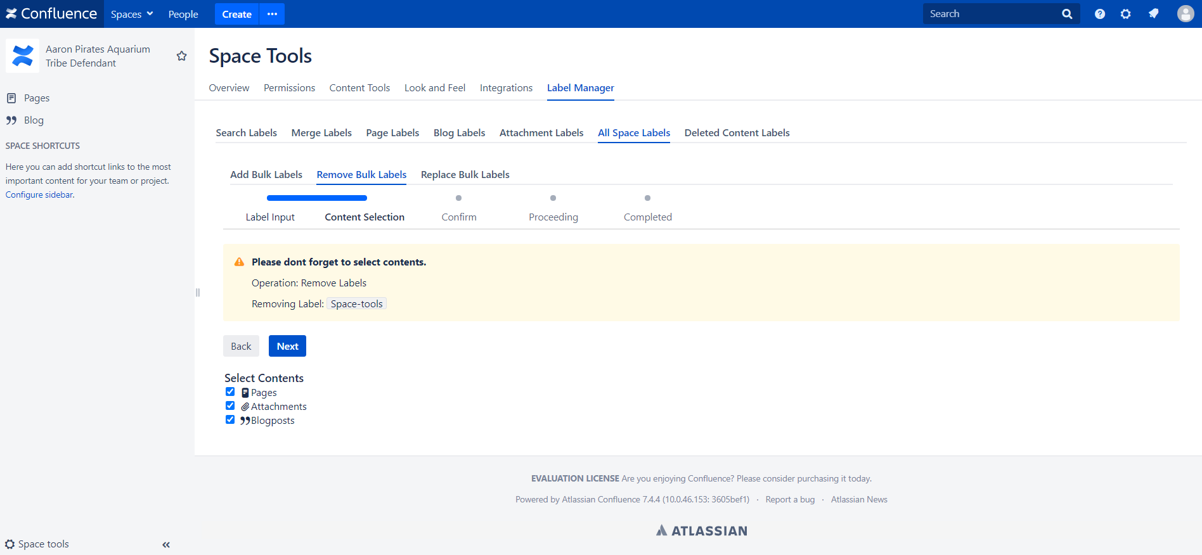The image size is (1202, 555).
Task: Click the Attachments paperclip icon
Action: [x=245, y=407]
